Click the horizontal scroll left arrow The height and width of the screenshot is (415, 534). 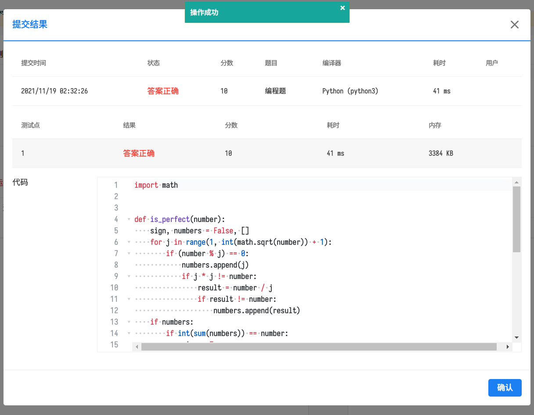tap(137, 347)
